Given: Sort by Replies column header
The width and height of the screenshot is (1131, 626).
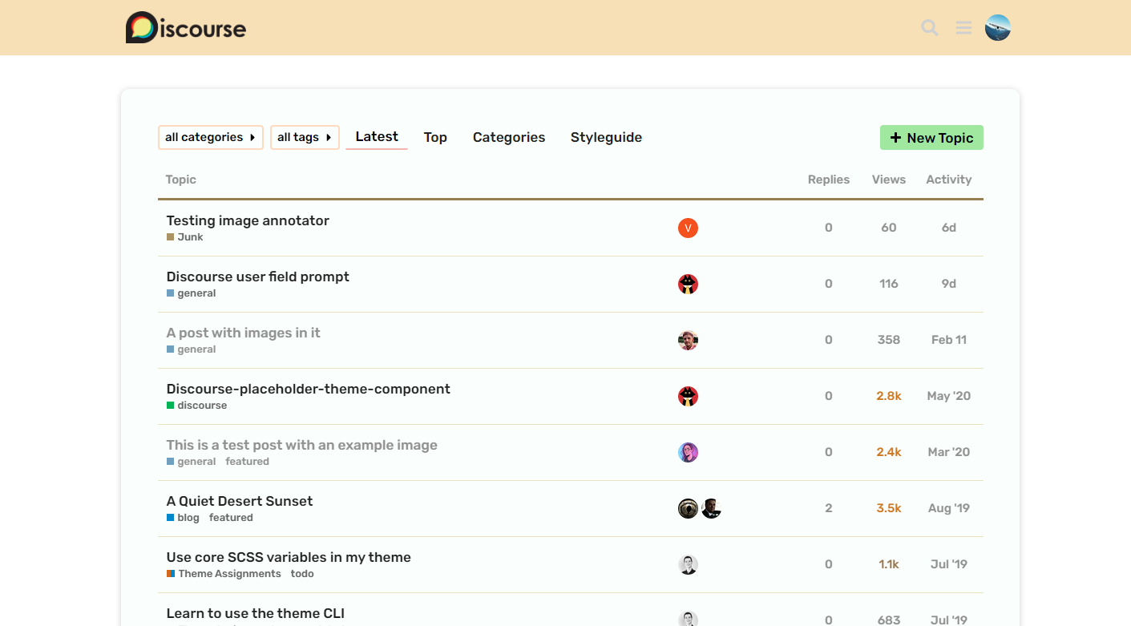Looking at the screenshot, I should [x=829, y=180].
